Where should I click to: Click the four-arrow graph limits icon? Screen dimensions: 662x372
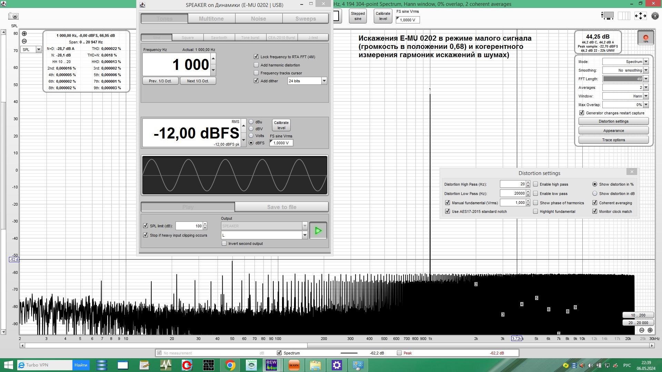(640, 15)
